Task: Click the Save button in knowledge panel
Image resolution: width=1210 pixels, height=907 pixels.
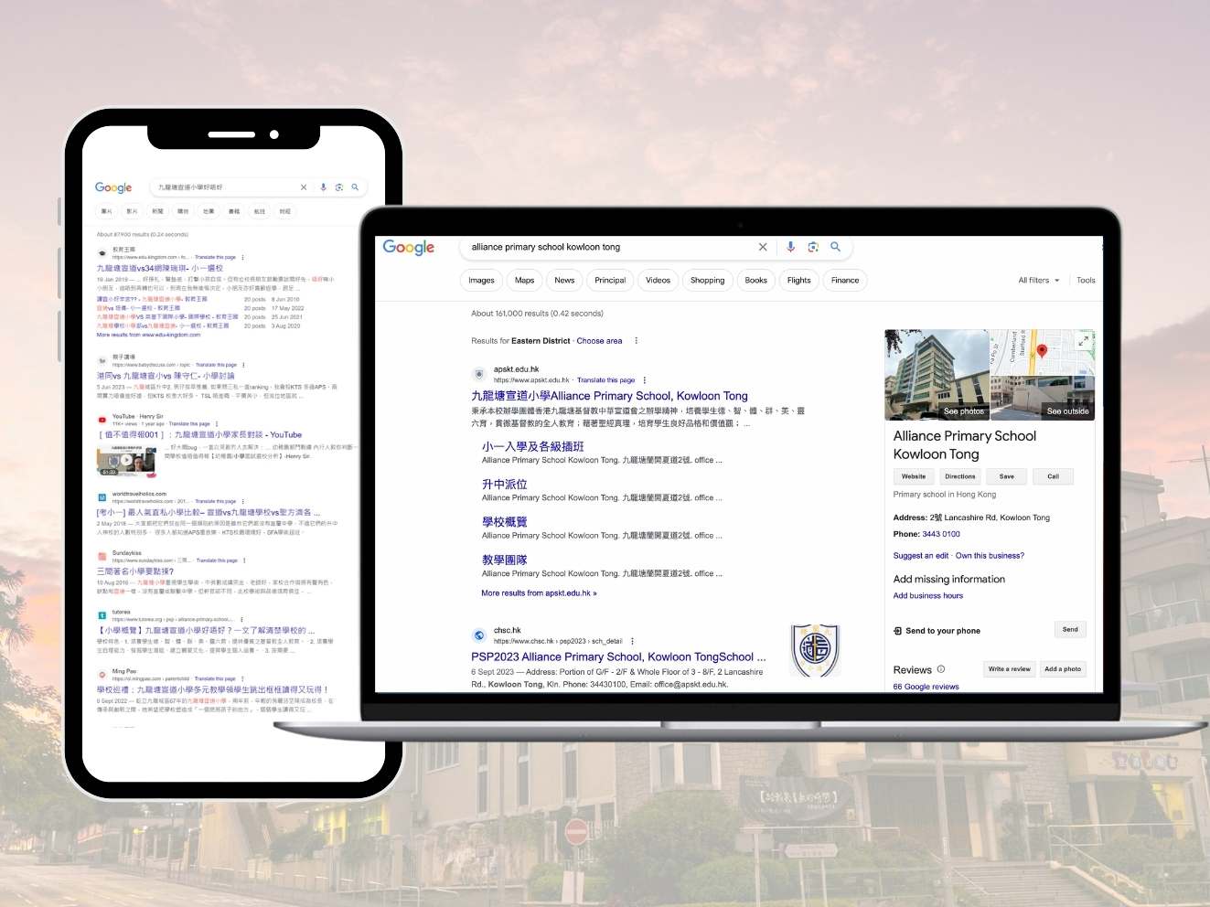Action: (x=1006, y=476)
